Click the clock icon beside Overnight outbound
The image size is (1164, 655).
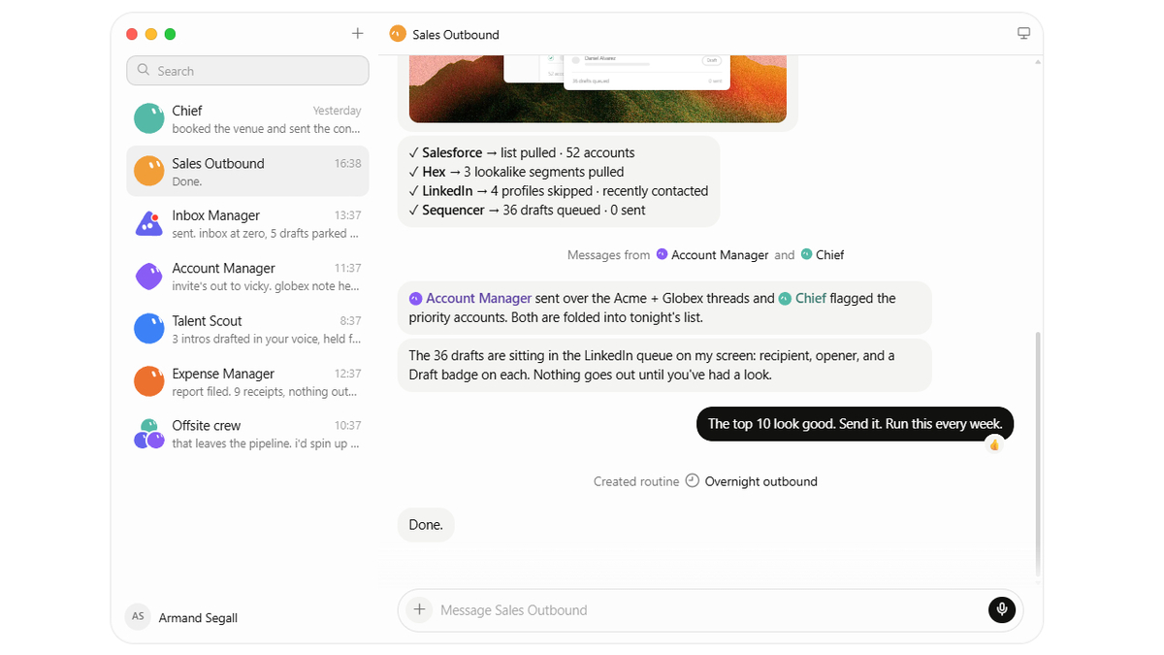pos(692,480)
